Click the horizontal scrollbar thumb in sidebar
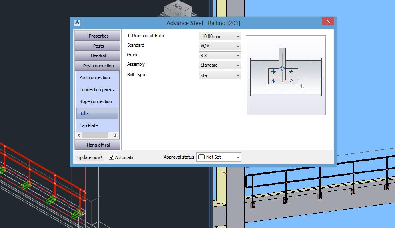The image size is (395, 228). pos(95,135)
